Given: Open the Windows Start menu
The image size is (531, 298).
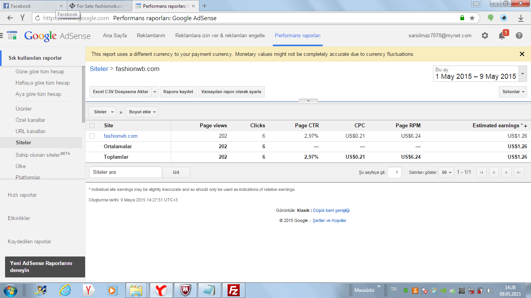Looking at the screenshot, I should (x=10, y=290).
